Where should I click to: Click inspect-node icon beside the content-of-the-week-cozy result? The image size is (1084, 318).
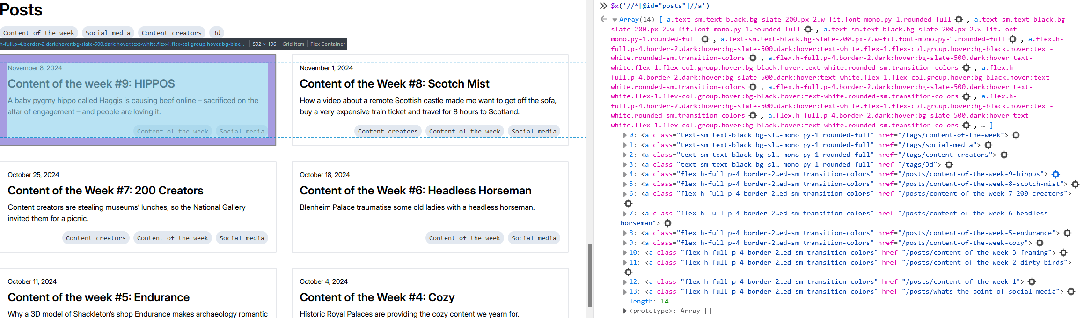1040,243
